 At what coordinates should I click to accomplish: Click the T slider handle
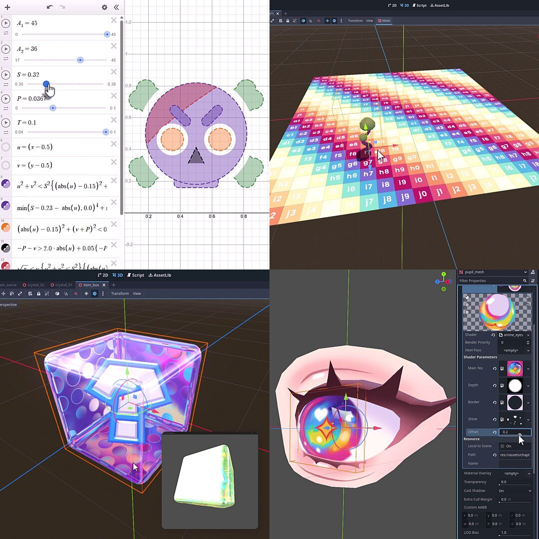(105, 132)
